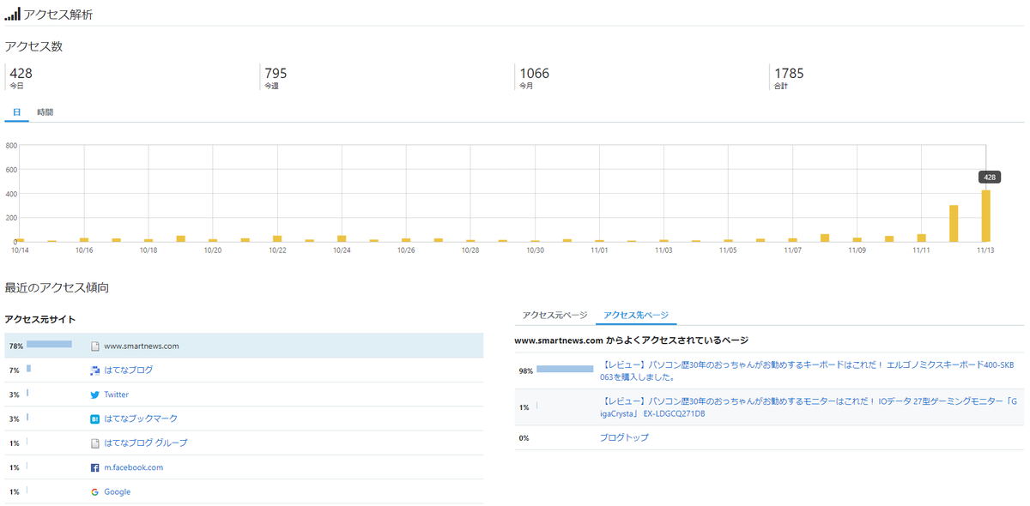The image size is (1030, 506).
Task: Open the アクセス先ページ tab
Action: (x=636, y=315)
